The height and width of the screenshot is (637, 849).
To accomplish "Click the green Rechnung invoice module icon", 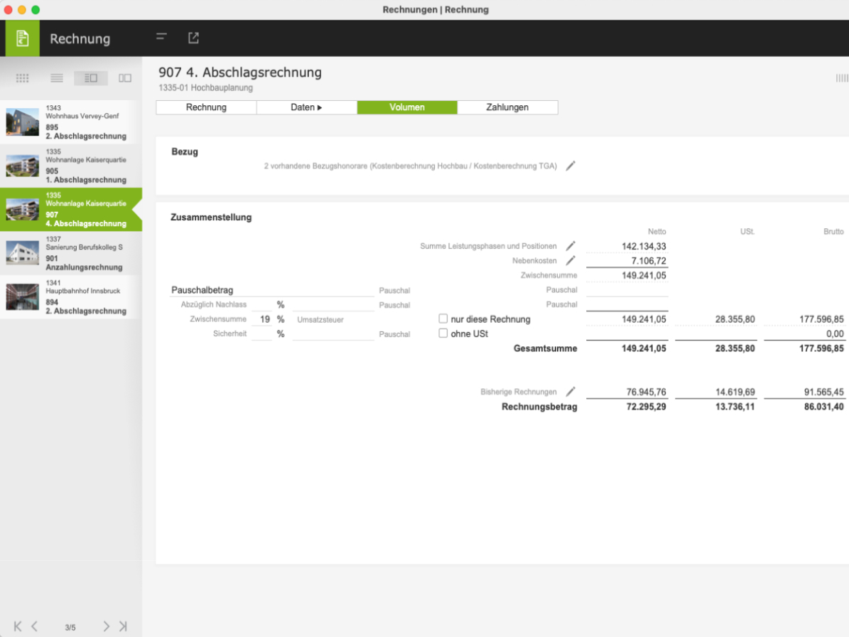I will tap(23, 38).
